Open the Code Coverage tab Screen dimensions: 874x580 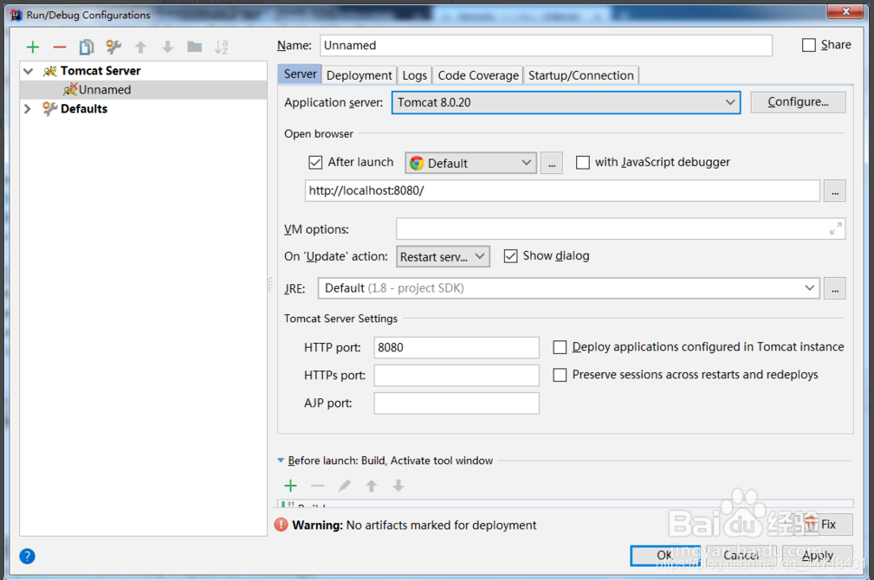point(478,75)
